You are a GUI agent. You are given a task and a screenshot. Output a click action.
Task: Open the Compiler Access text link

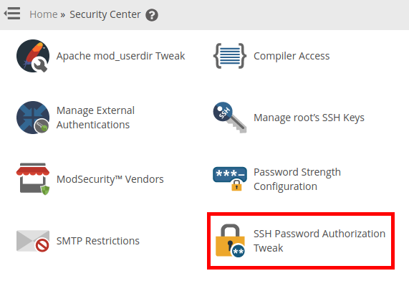coord(292,56)
